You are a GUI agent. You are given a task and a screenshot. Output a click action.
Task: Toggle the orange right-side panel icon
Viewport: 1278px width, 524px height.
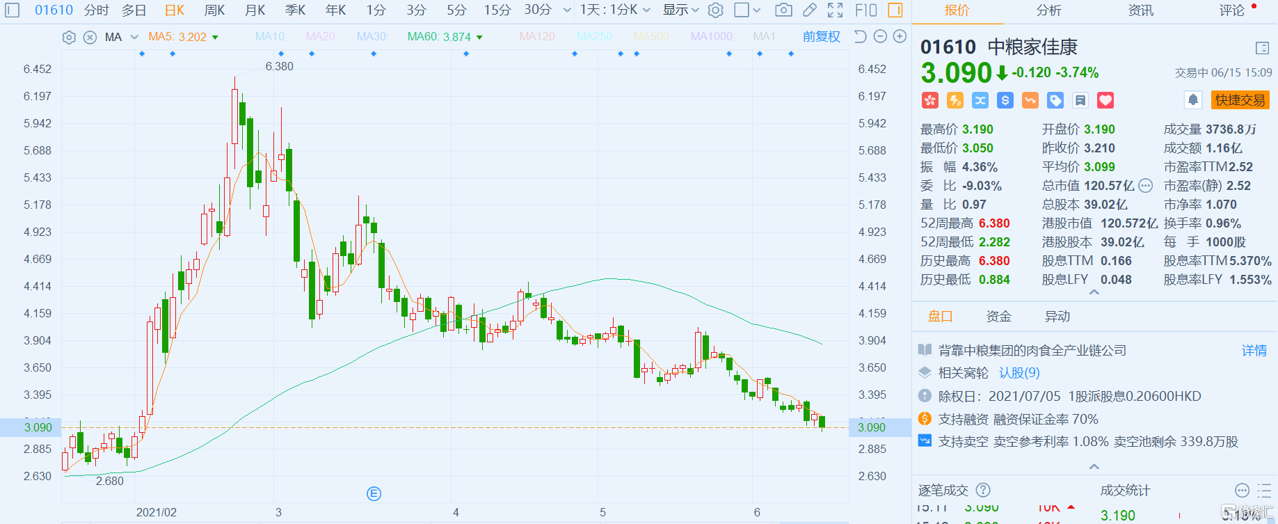(x=895, y=10)
